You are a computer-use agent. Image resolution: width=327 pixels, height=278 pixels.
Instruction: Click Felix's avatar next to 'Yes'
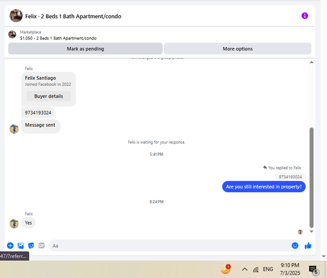tap(14, 224)
